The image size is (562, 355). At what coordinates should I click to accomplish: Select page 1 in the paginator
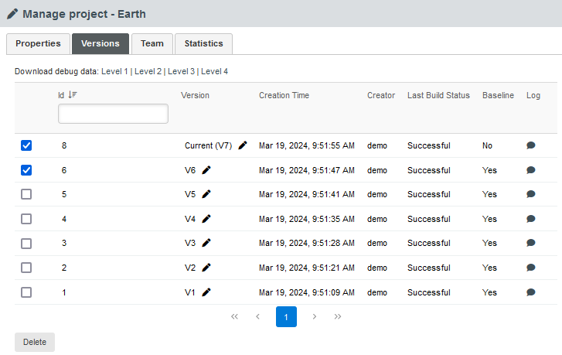pyautogui.click(x=286, y=317)
